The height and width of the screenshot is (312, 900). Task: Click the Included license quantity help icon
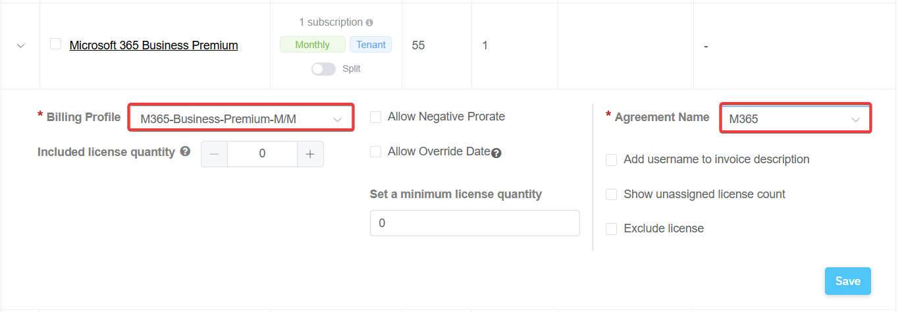tap(186, 151)
